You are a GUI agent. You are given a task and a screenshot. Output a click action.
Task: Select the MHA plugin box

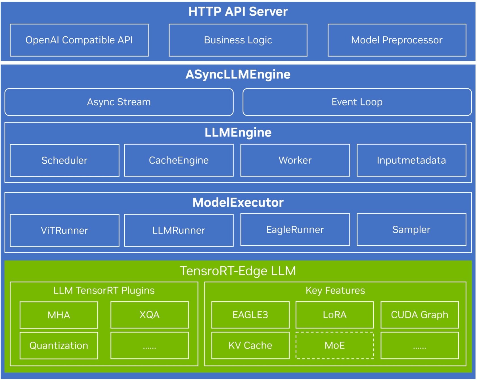click(59, 315)
